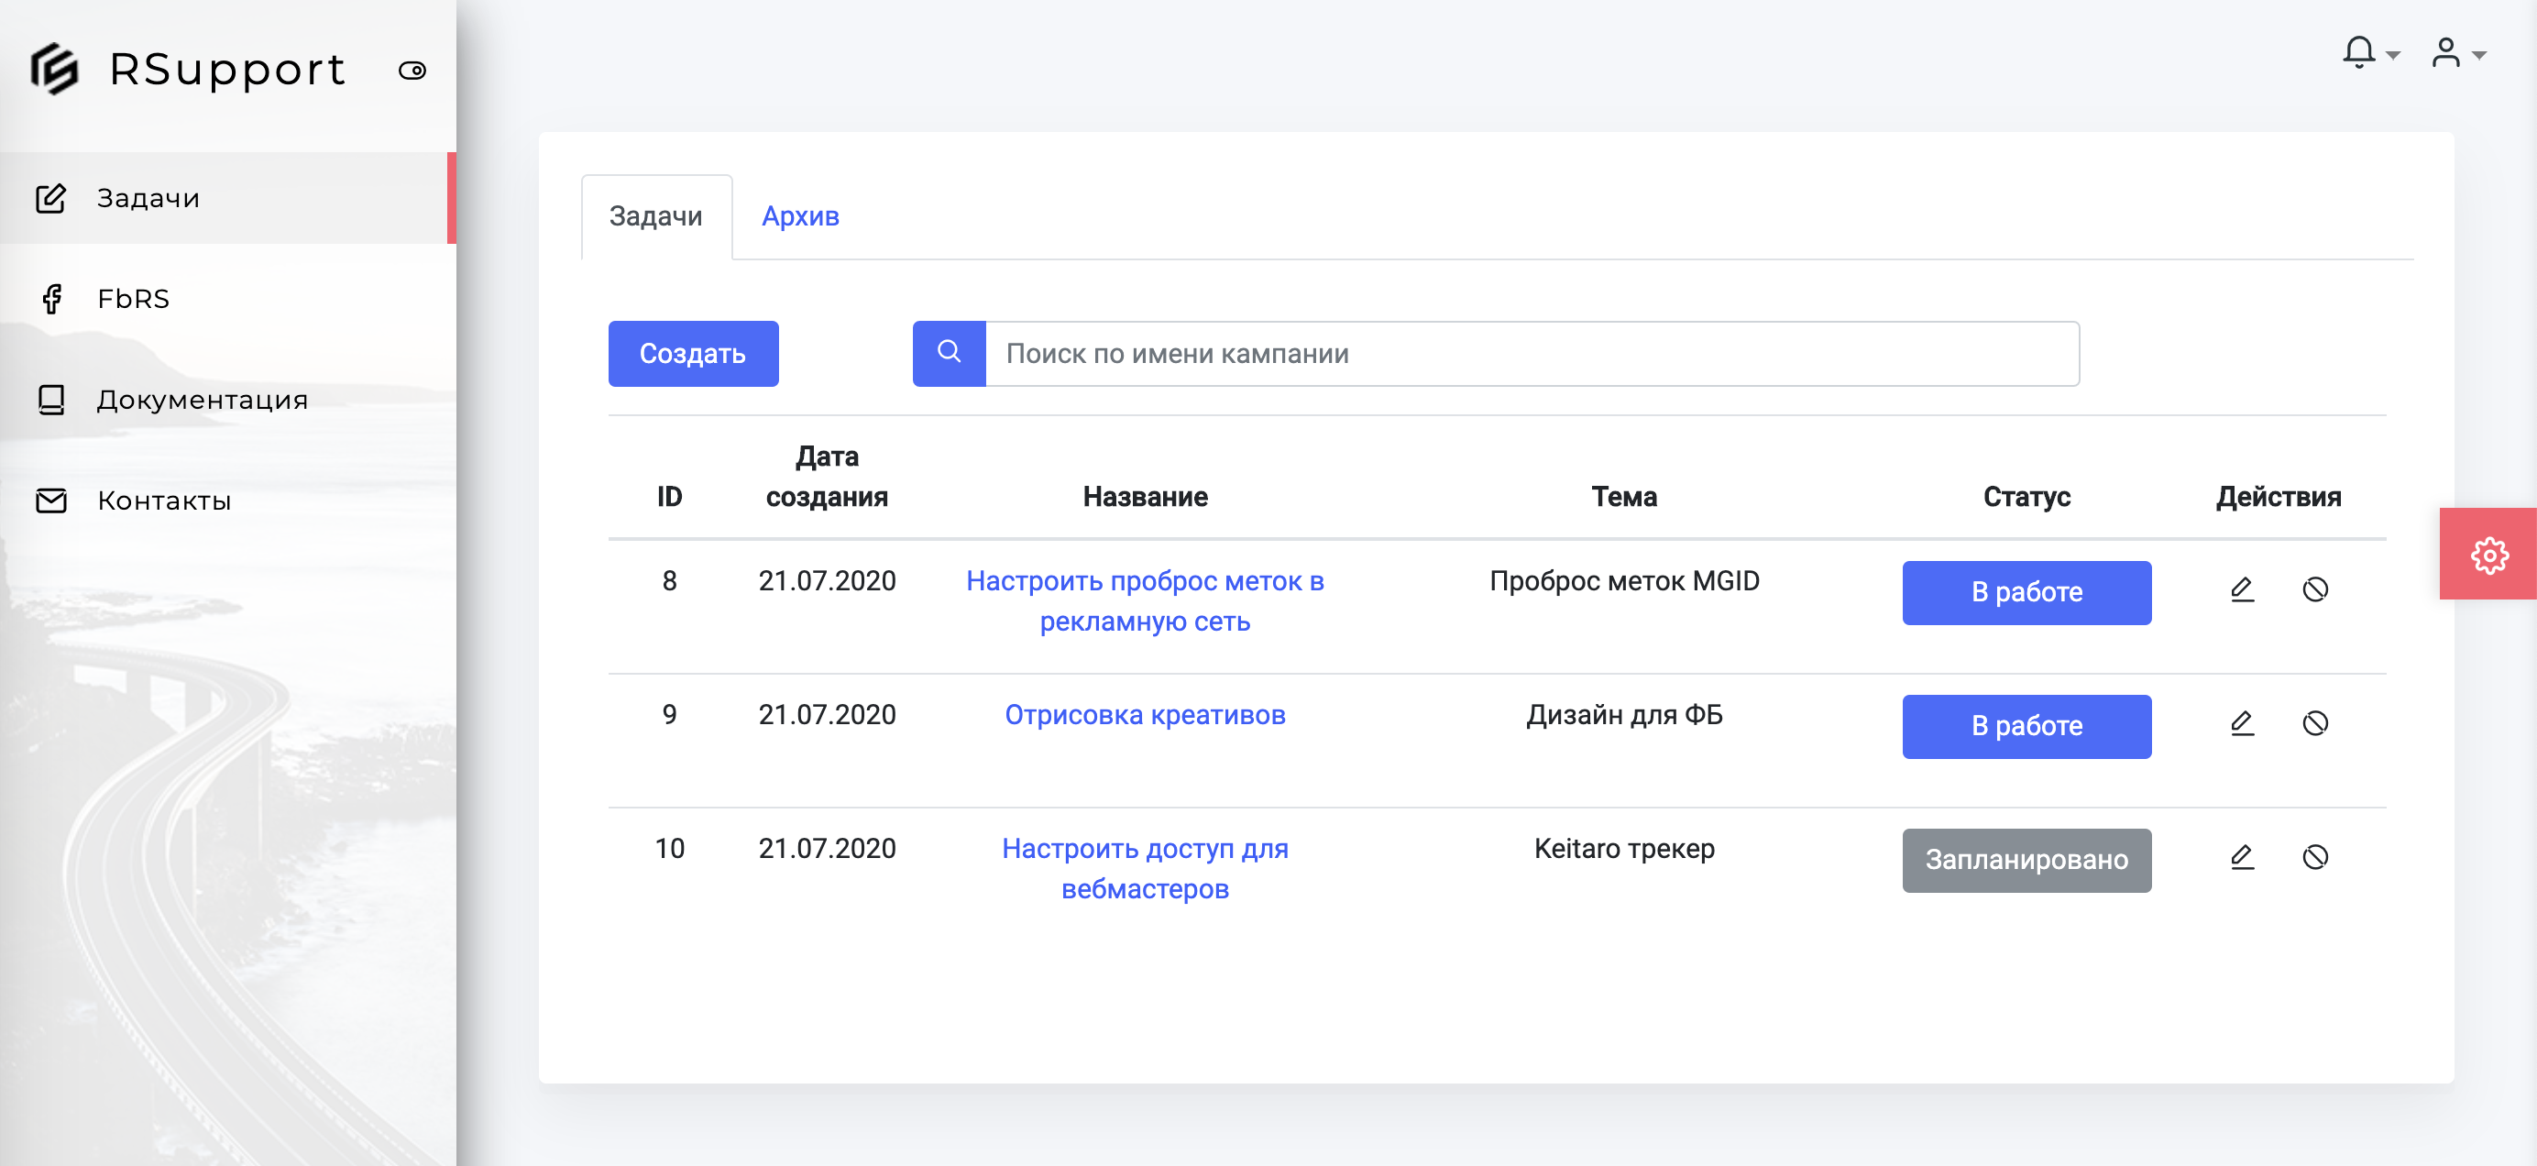Screen dimensions: 2537x1166
Task: Open the user profile icon
Action: (2445, 51)
